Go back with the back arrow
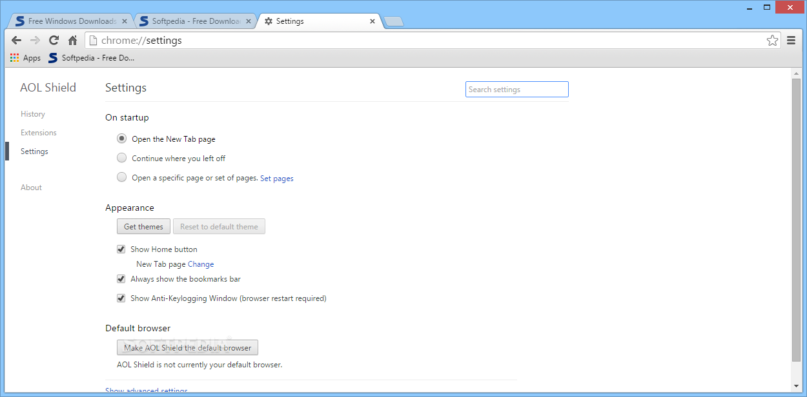 tap(16, 41)
